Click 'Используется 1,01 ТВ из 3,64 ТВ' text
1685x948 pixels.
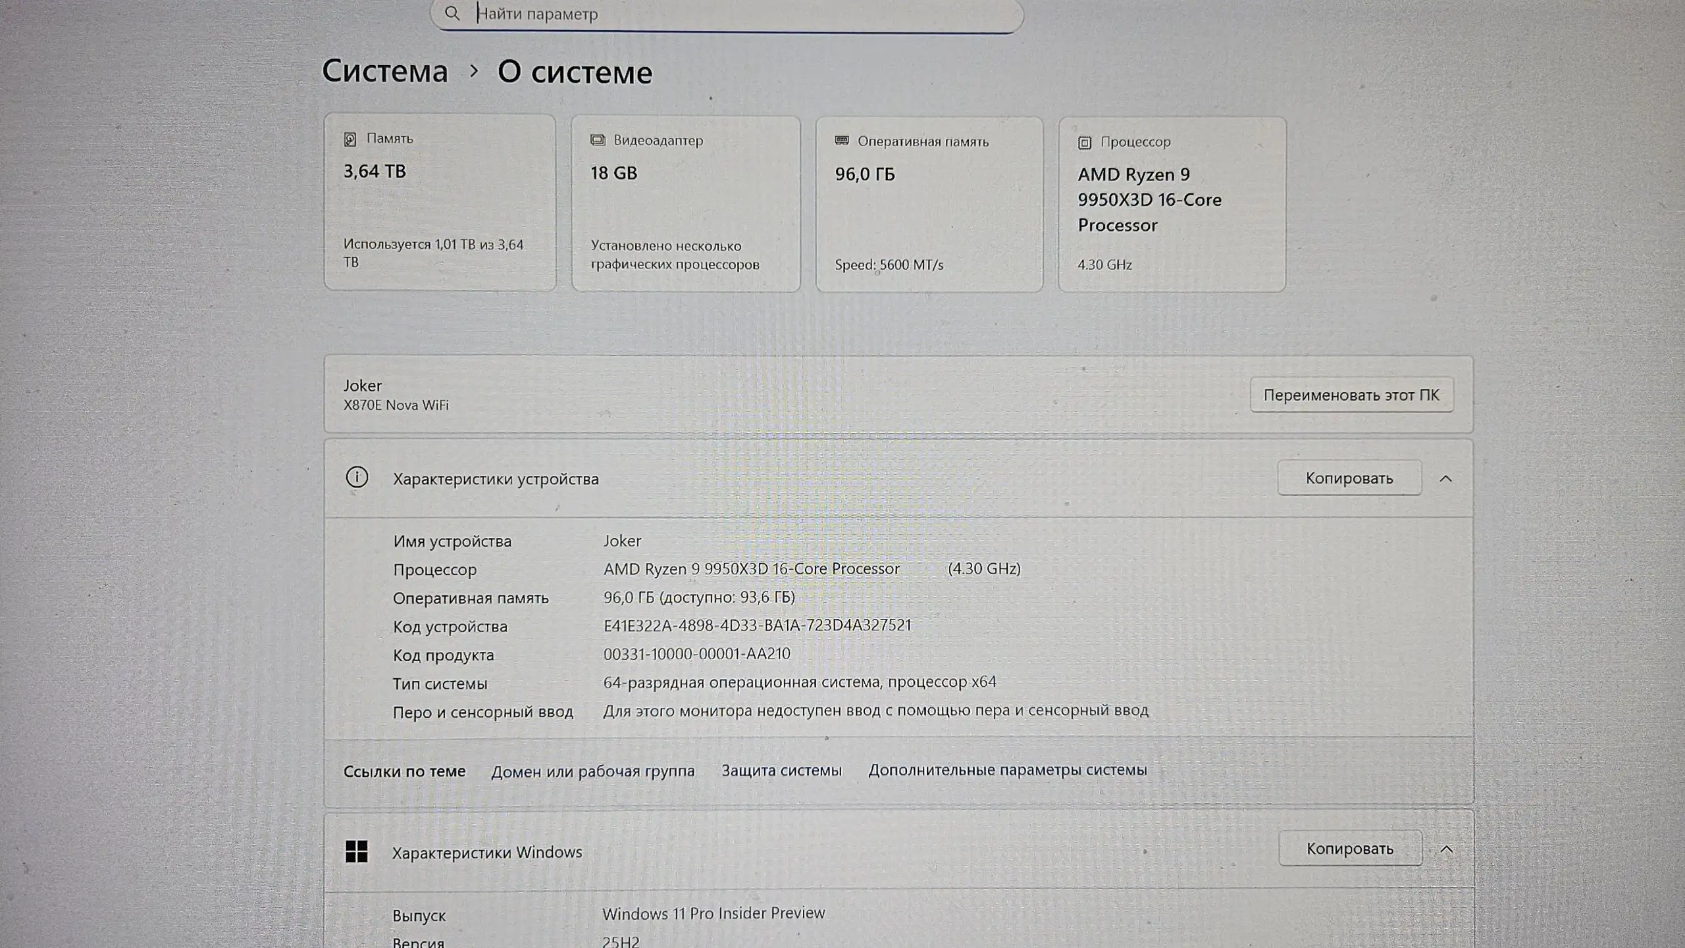(x=433, y=253)
